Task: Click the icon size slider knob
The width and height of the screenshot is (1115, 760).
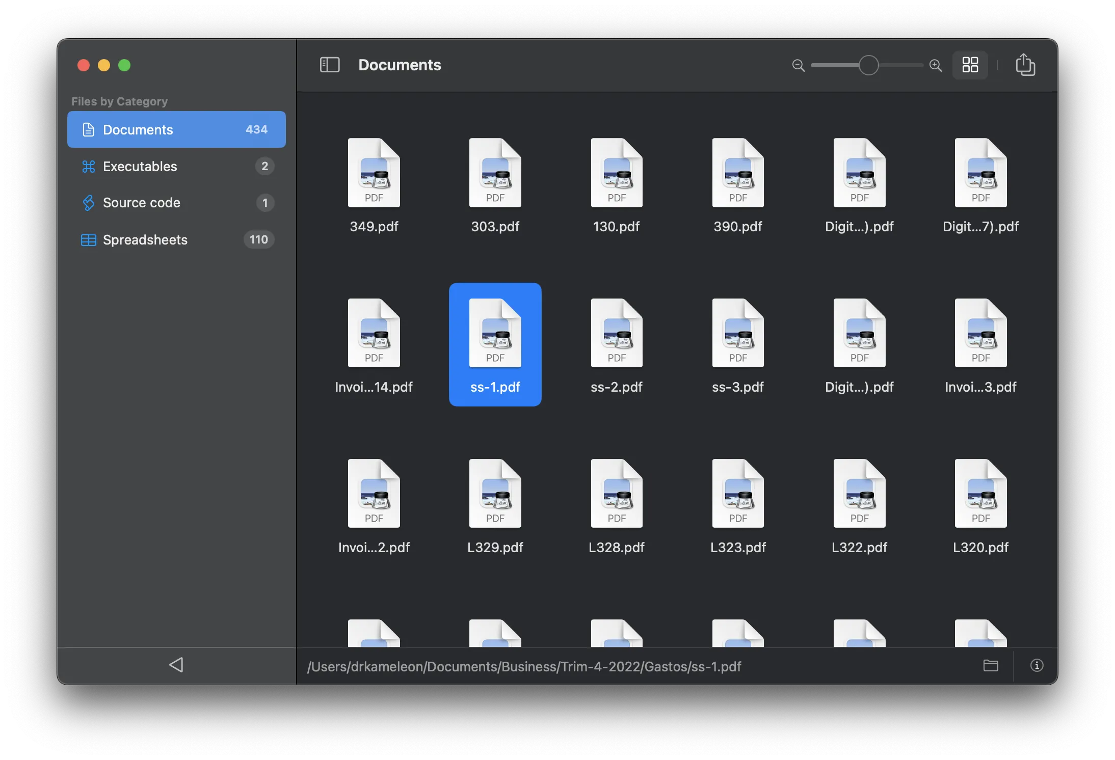Action: 868,65
